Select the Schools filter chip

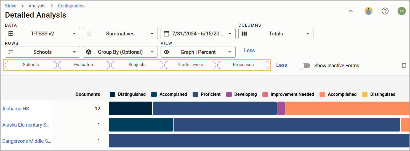pyautogui.click(x=31, y=65)
